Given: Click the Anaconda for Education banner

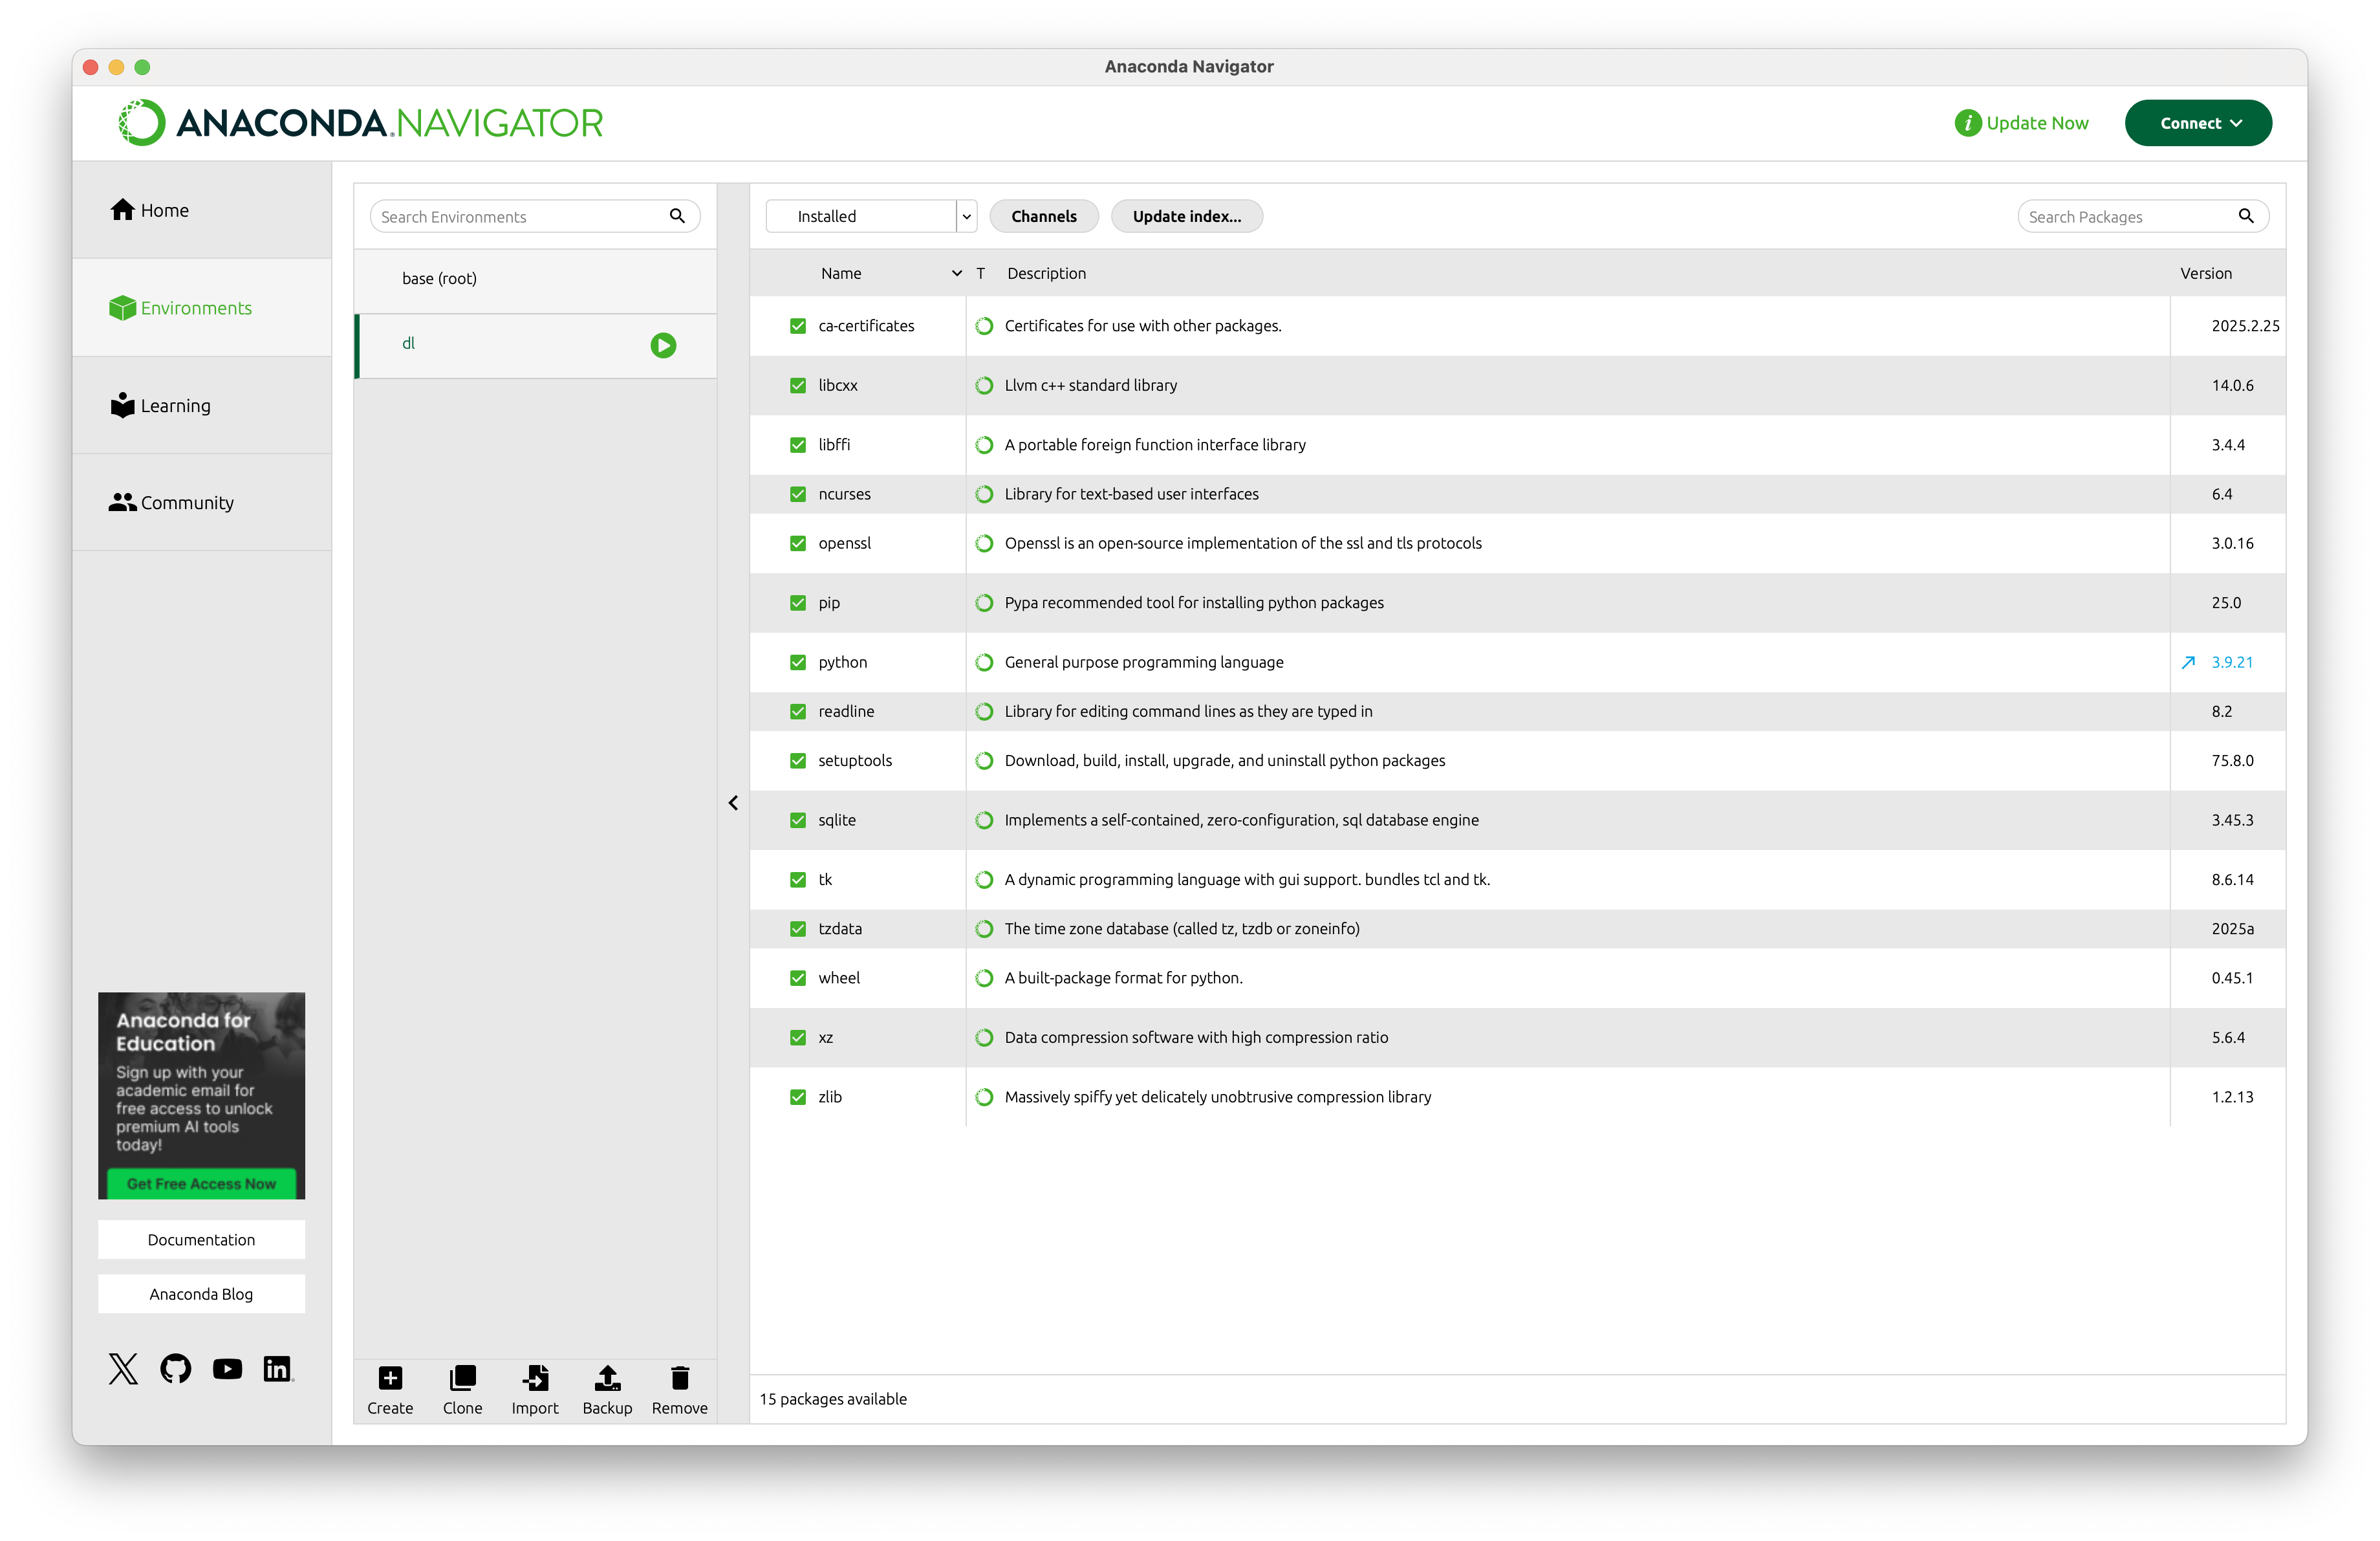Looking at the screenshot, I should 201,1095.
